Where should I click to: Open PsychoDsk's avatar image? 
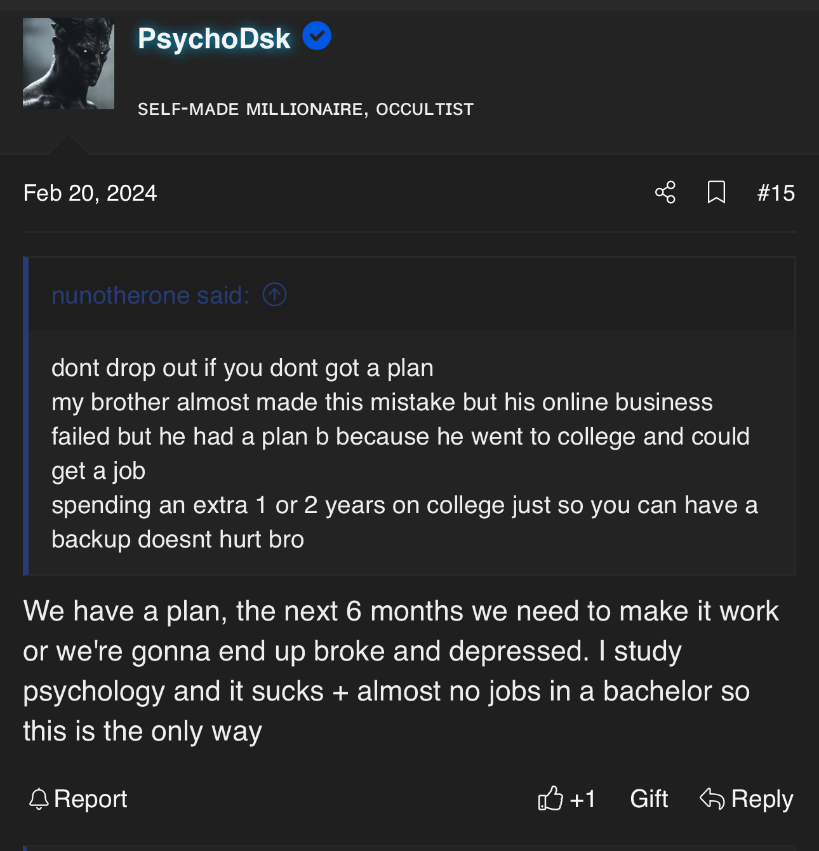(69, 64)
